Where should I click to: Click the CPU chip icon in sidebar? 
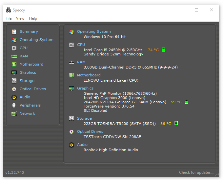click(x=14, y=48)
